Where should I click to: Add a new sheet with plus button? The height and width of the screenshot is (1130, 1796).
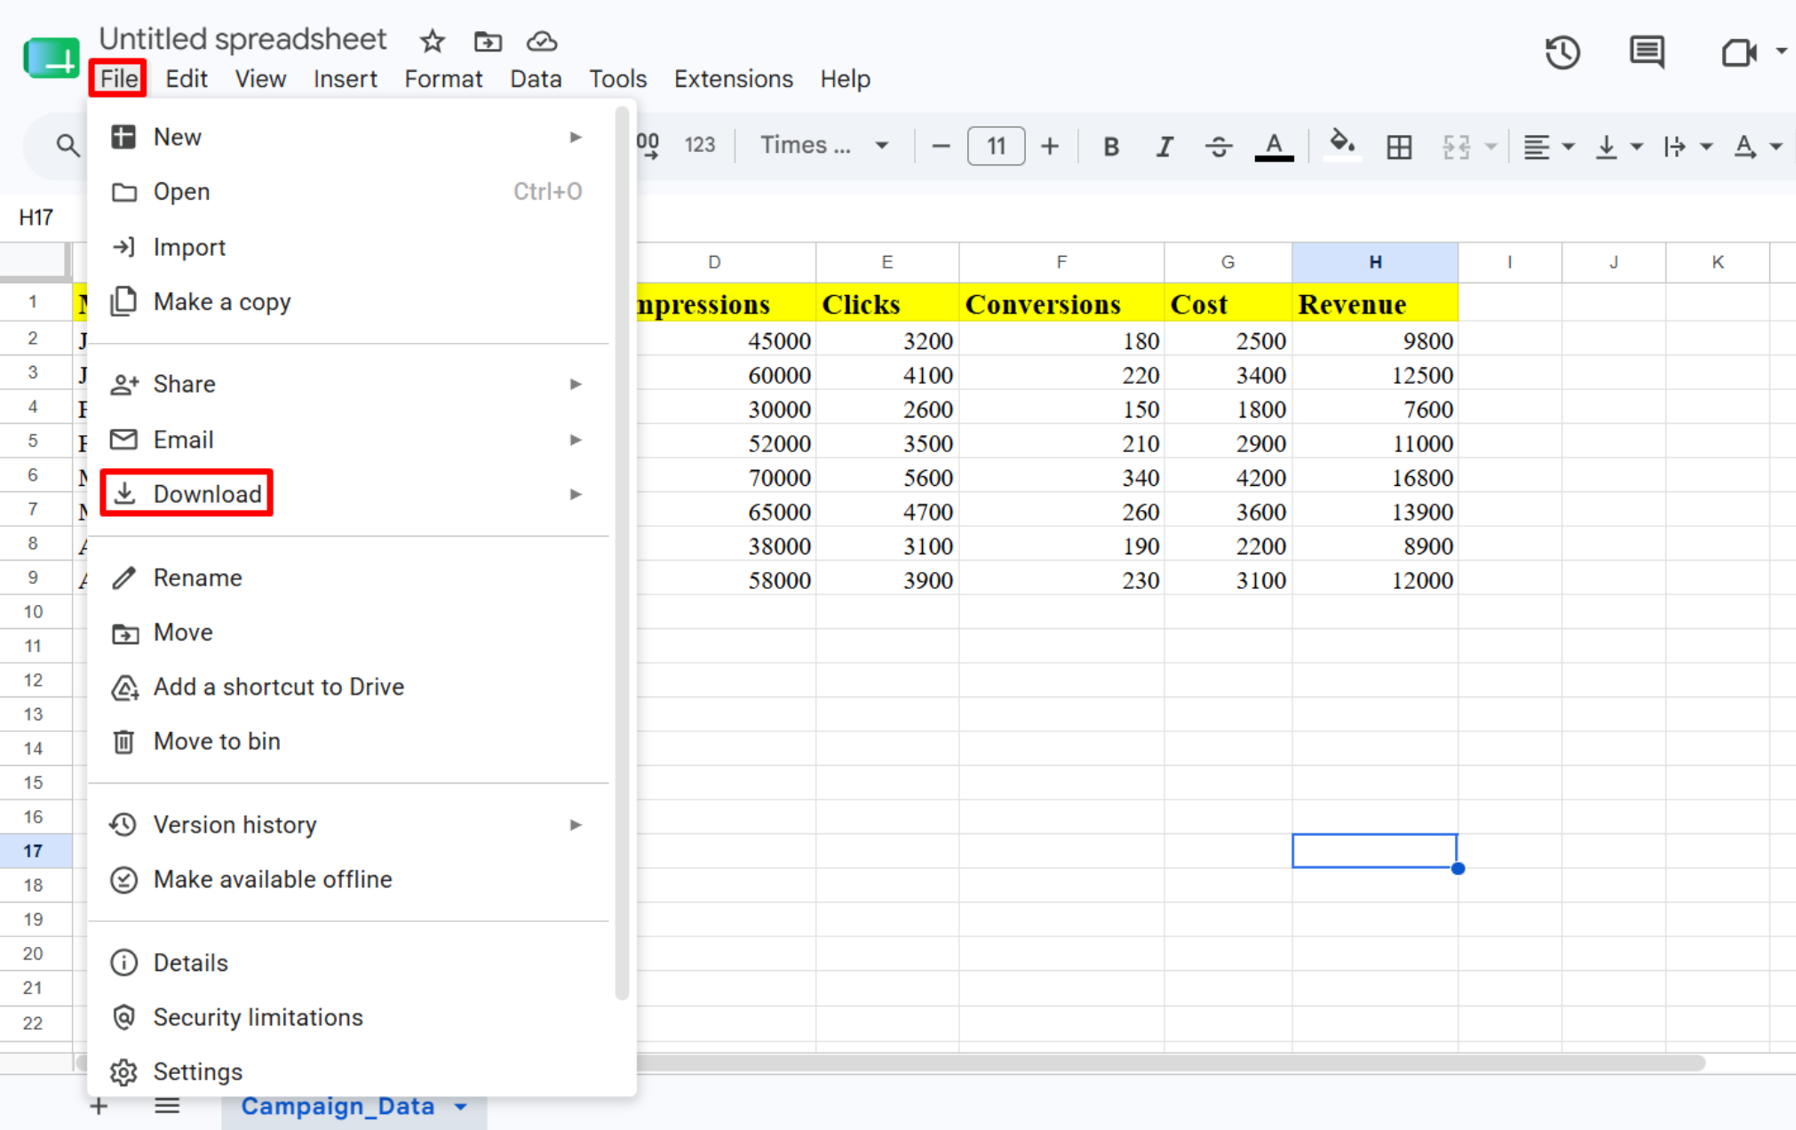99,1106
